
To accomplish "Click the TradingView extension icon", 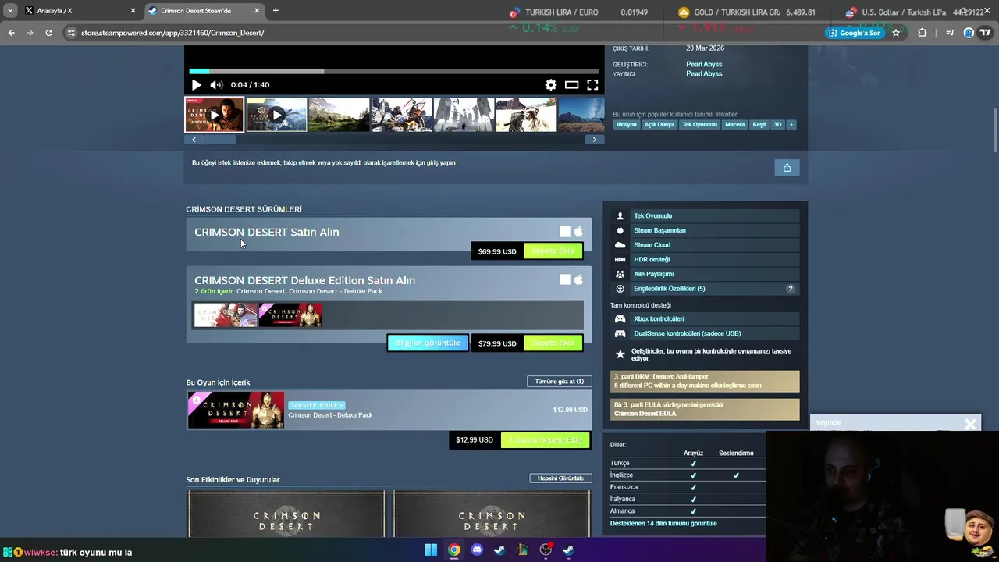I will tap(985, 33).
